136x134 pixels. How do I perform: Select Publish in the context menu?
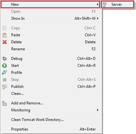(x=51, y=87)
